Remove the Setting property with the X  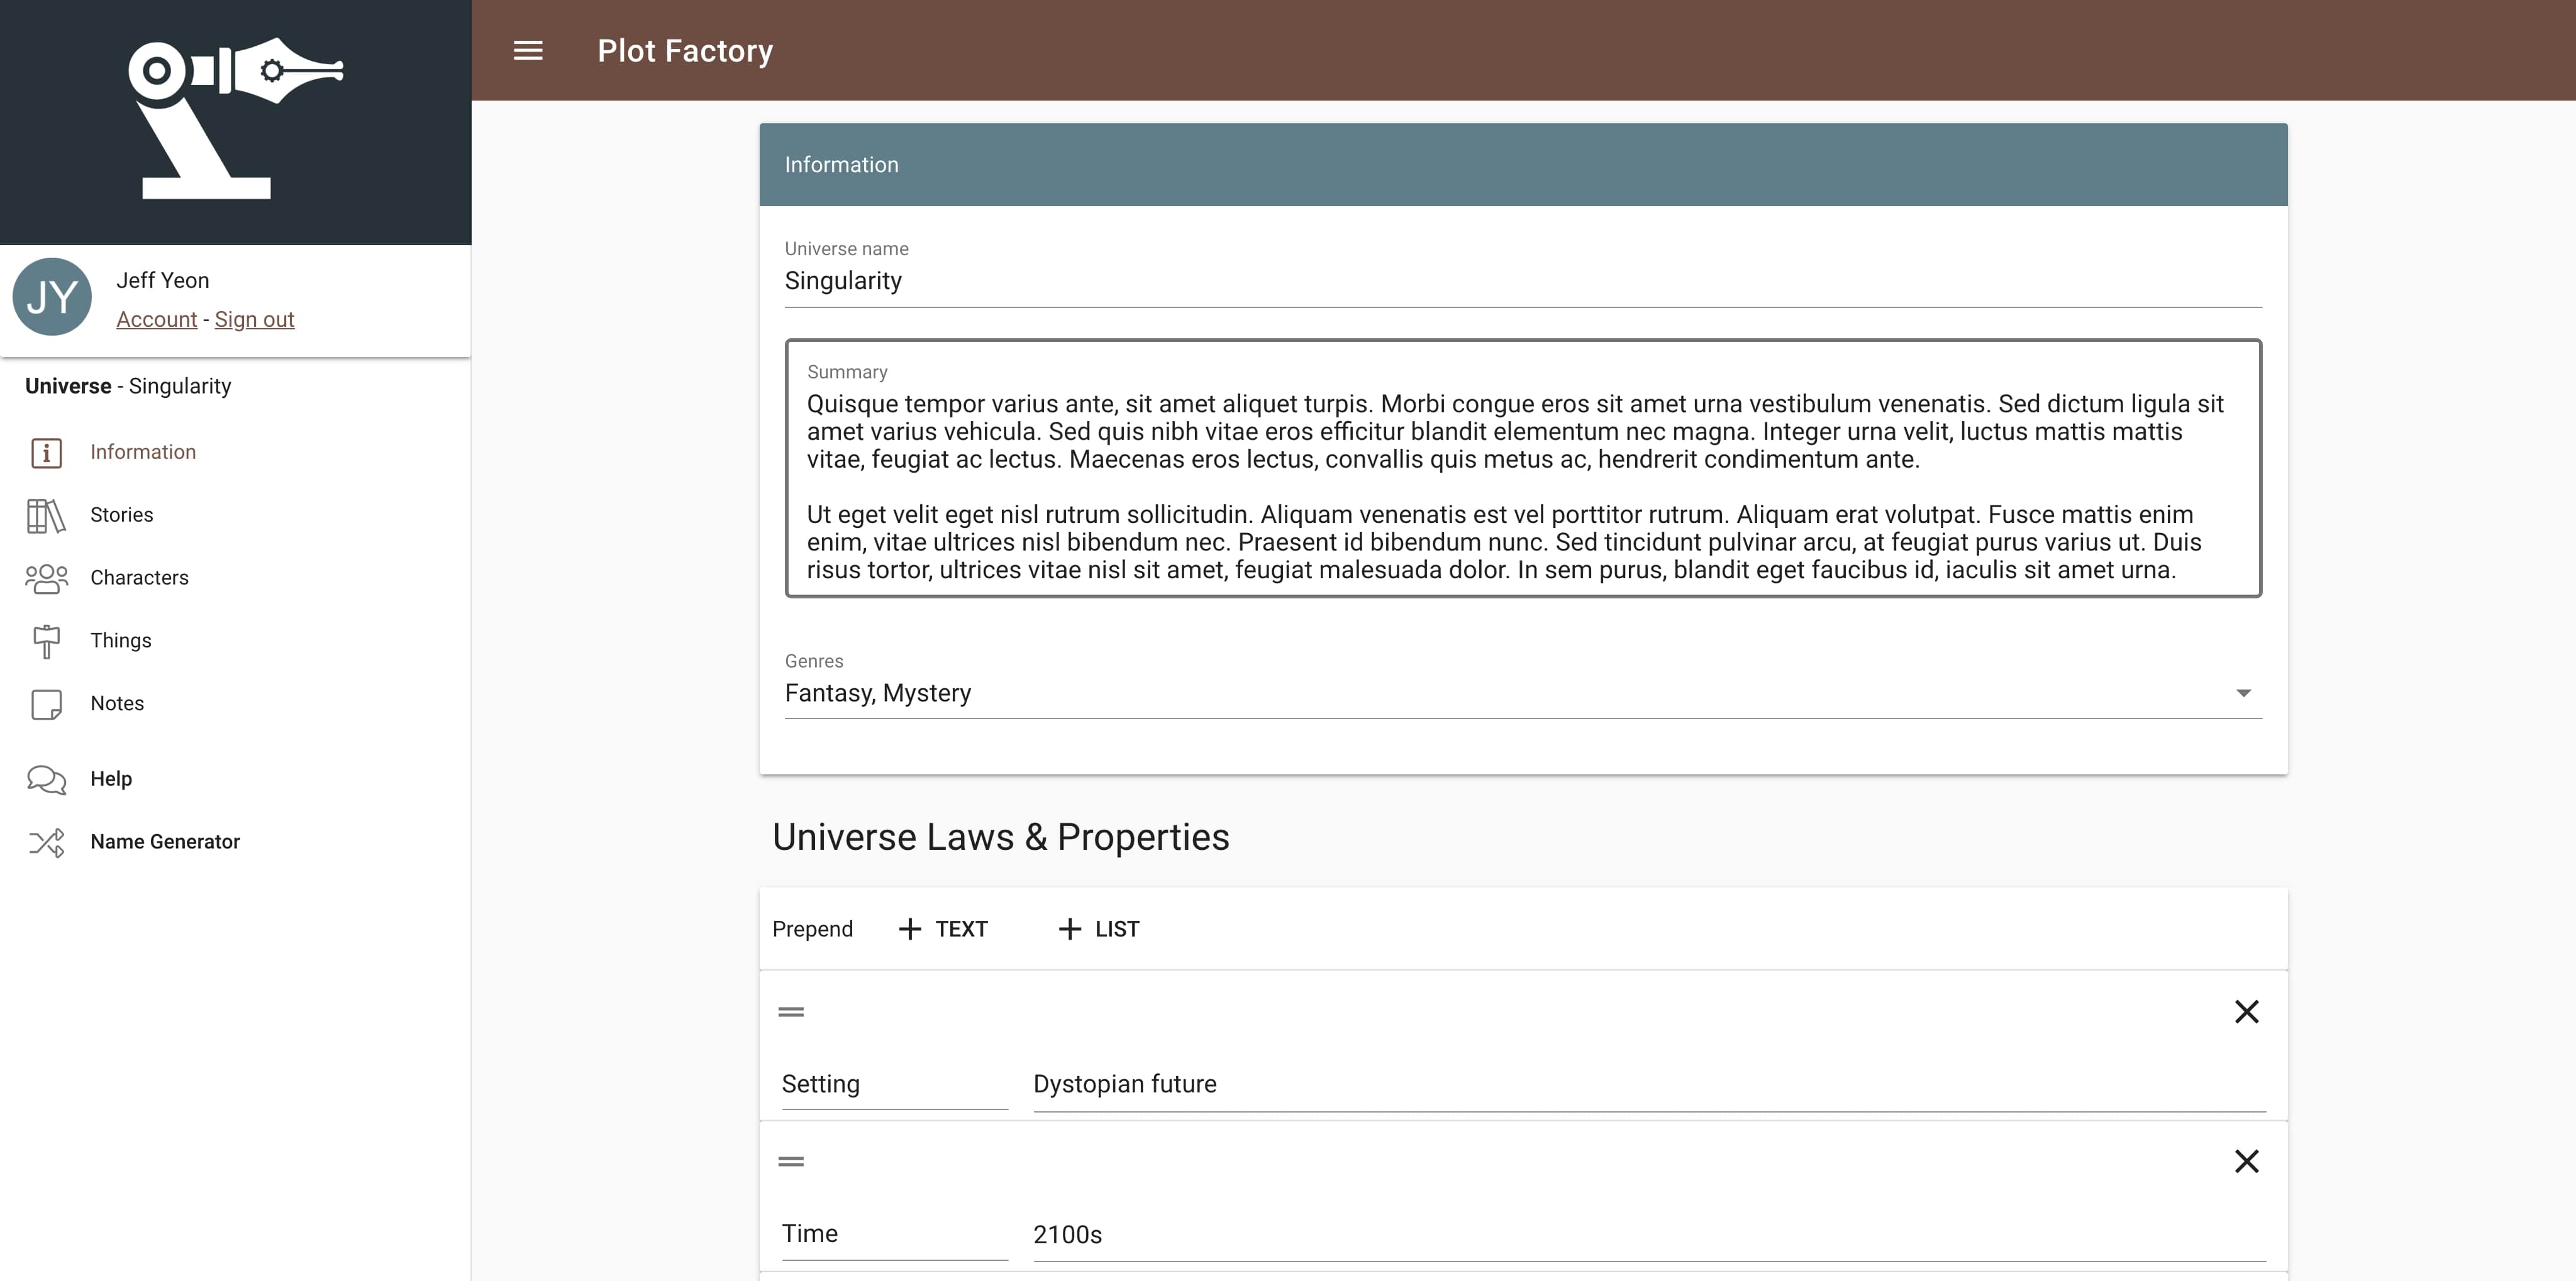tap(2247, 1012)
